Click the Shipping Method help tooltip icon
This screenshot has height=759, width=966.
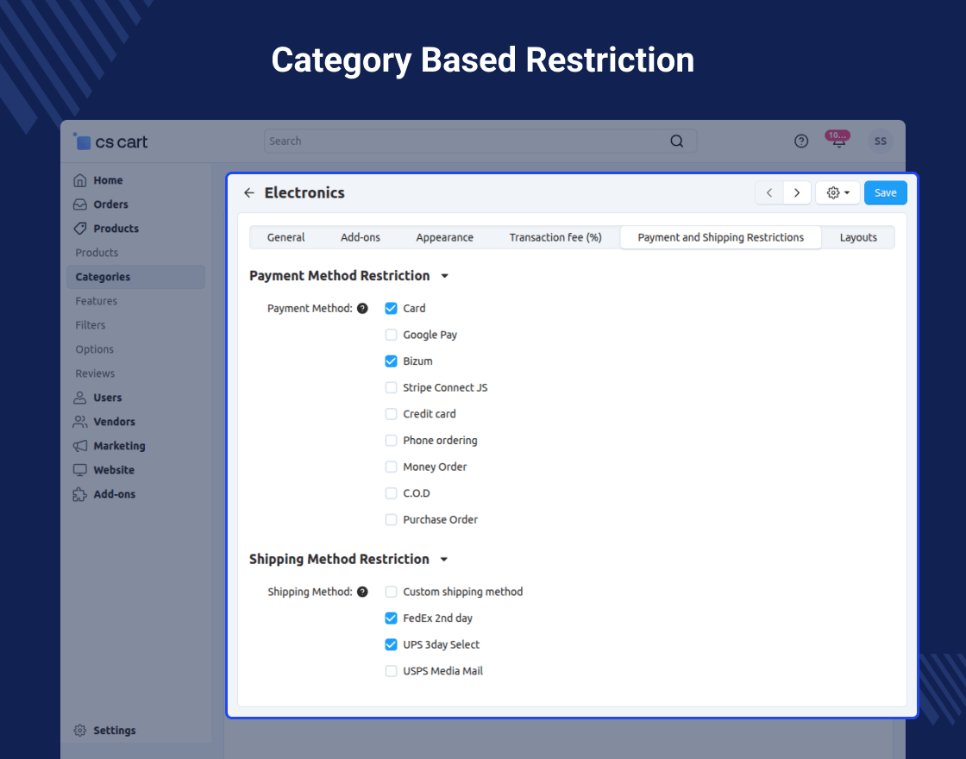(362, 592)
